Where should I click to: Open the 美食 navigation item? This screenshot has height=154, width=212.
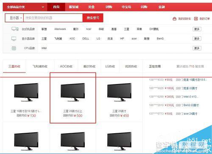pyautogui.click(x=91, y=7)
